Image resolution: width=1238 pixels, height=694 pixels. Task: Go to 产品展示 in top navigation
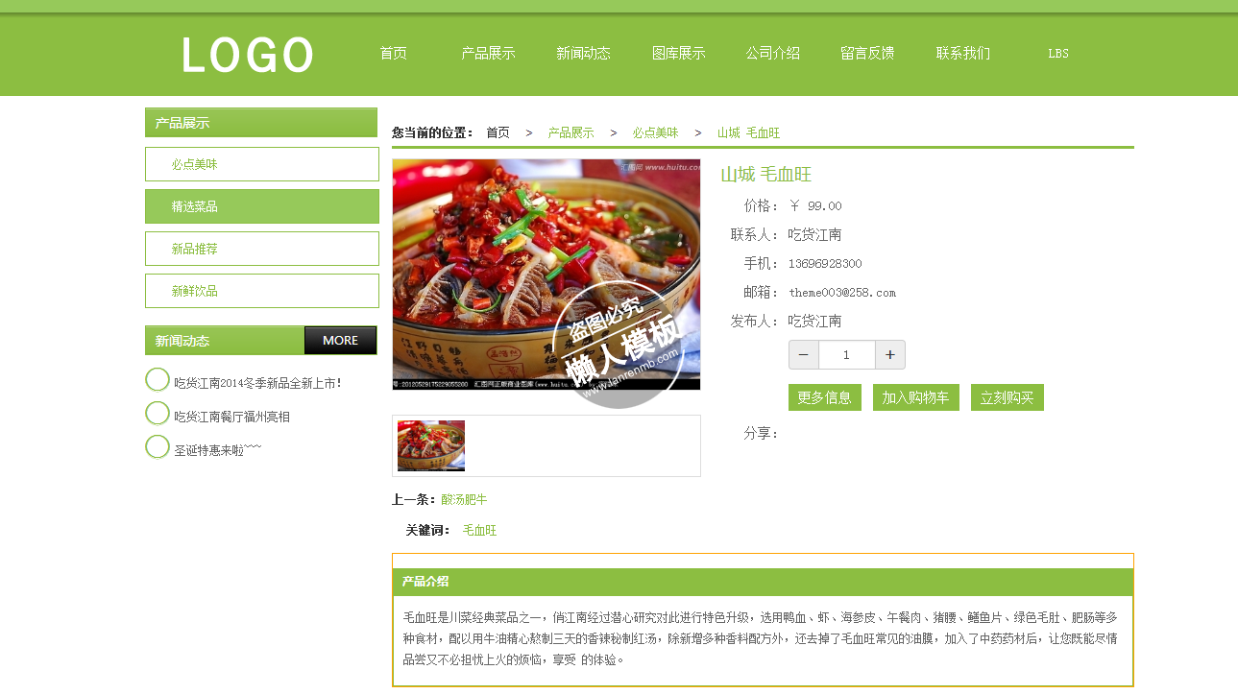click(488, 54)
